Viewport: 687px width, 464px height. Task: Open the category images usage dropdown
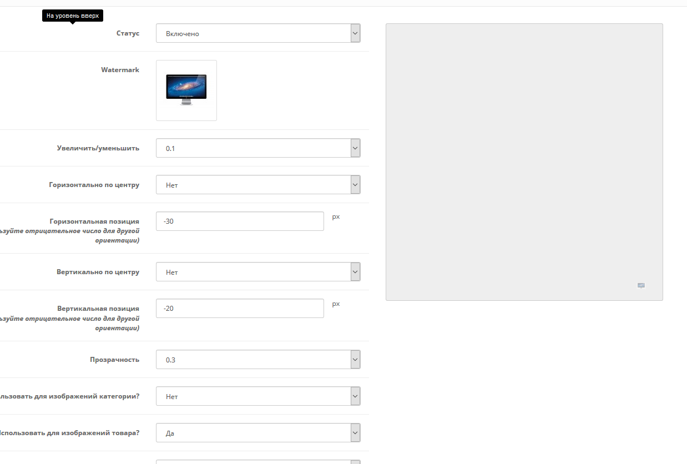point(258,396)
